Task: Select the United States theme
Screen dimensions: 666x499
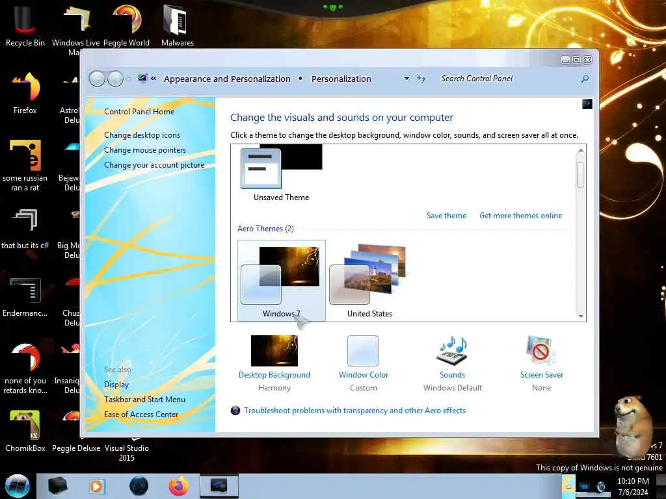Action: [x=369, y=281]
